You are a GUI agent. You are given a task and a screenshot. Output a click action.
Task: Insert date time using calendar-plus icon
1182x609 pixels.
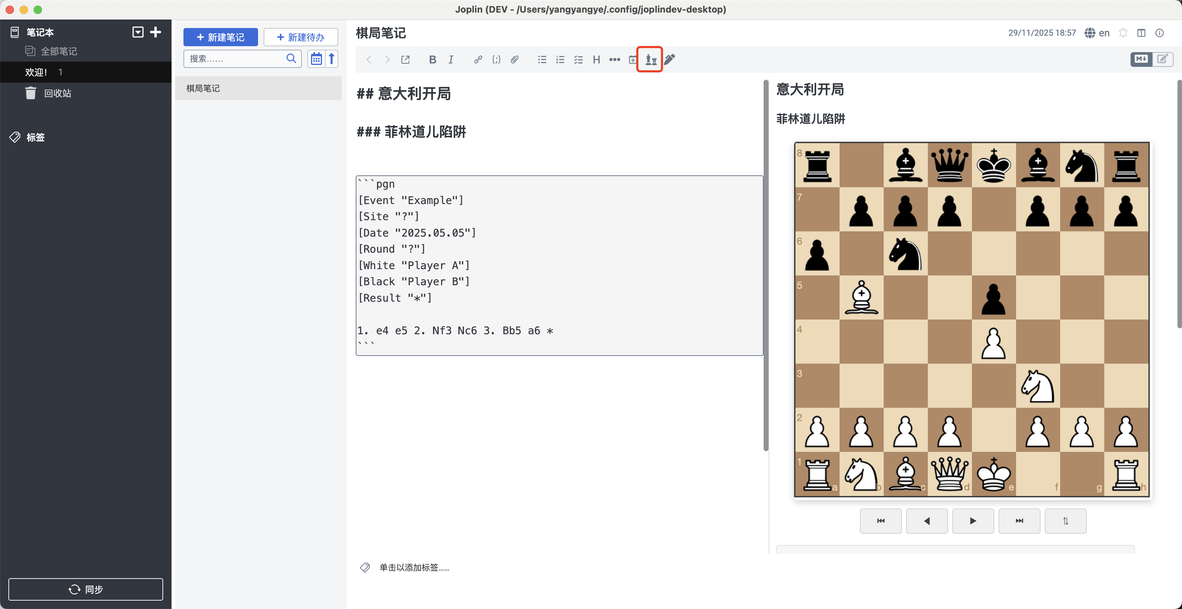(x=632, y=59)
